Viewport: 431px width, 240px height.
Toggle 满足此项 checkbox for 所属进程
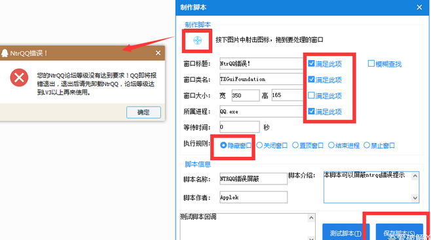tap(311, 111)
